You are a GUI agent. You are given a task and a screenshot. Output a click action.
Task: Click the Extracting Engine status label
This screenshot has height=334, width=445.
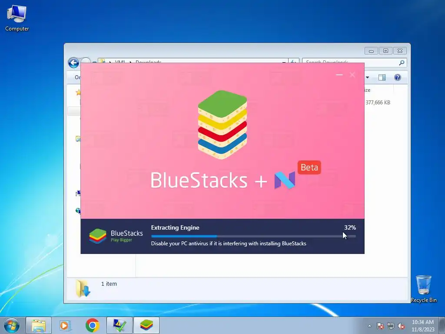(175, 227)
